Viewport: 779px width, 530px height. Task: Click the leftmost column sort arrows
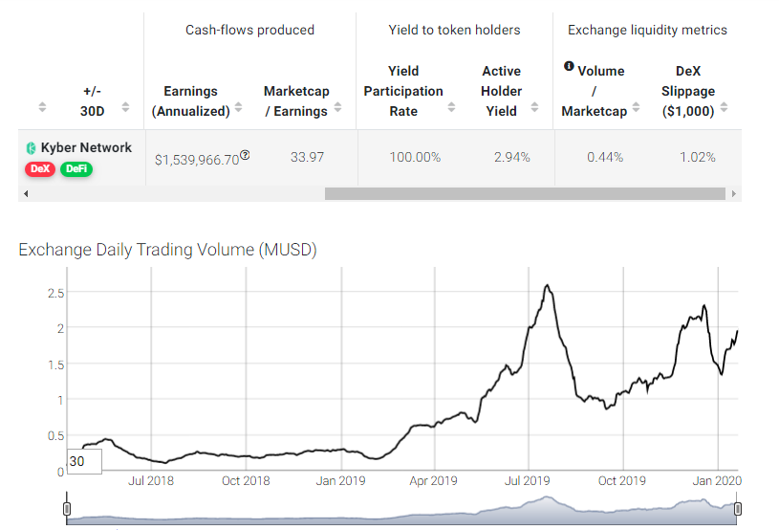[x=42, y=107]
